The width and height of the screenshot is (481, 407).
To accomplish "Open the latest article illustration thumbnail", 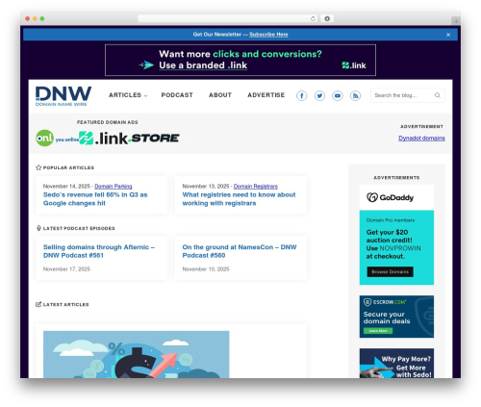I will (x=137, y=355).
